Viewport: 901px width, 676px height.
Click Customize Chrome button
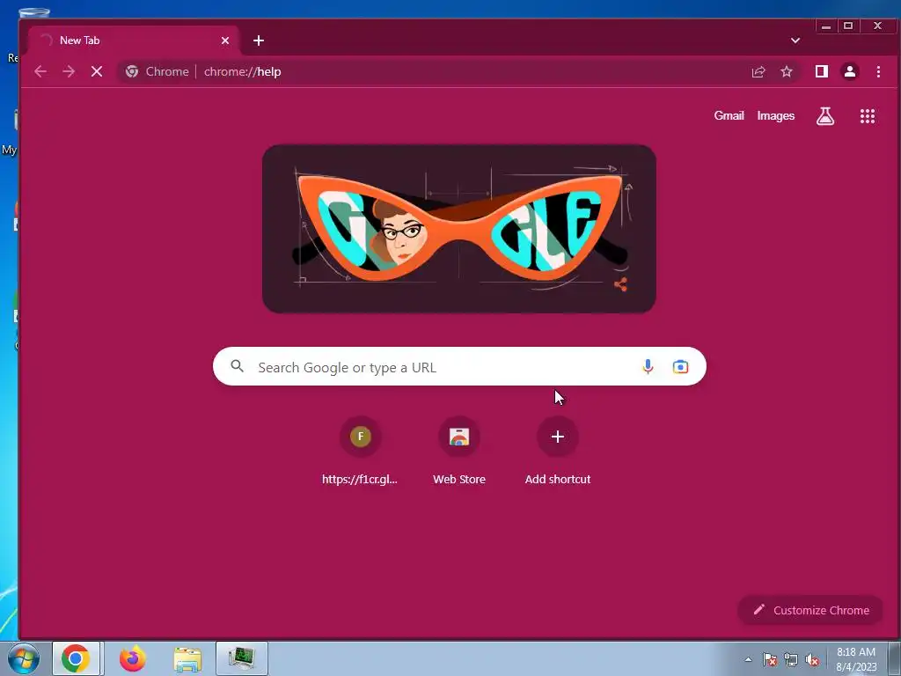[x=810, y=610]
